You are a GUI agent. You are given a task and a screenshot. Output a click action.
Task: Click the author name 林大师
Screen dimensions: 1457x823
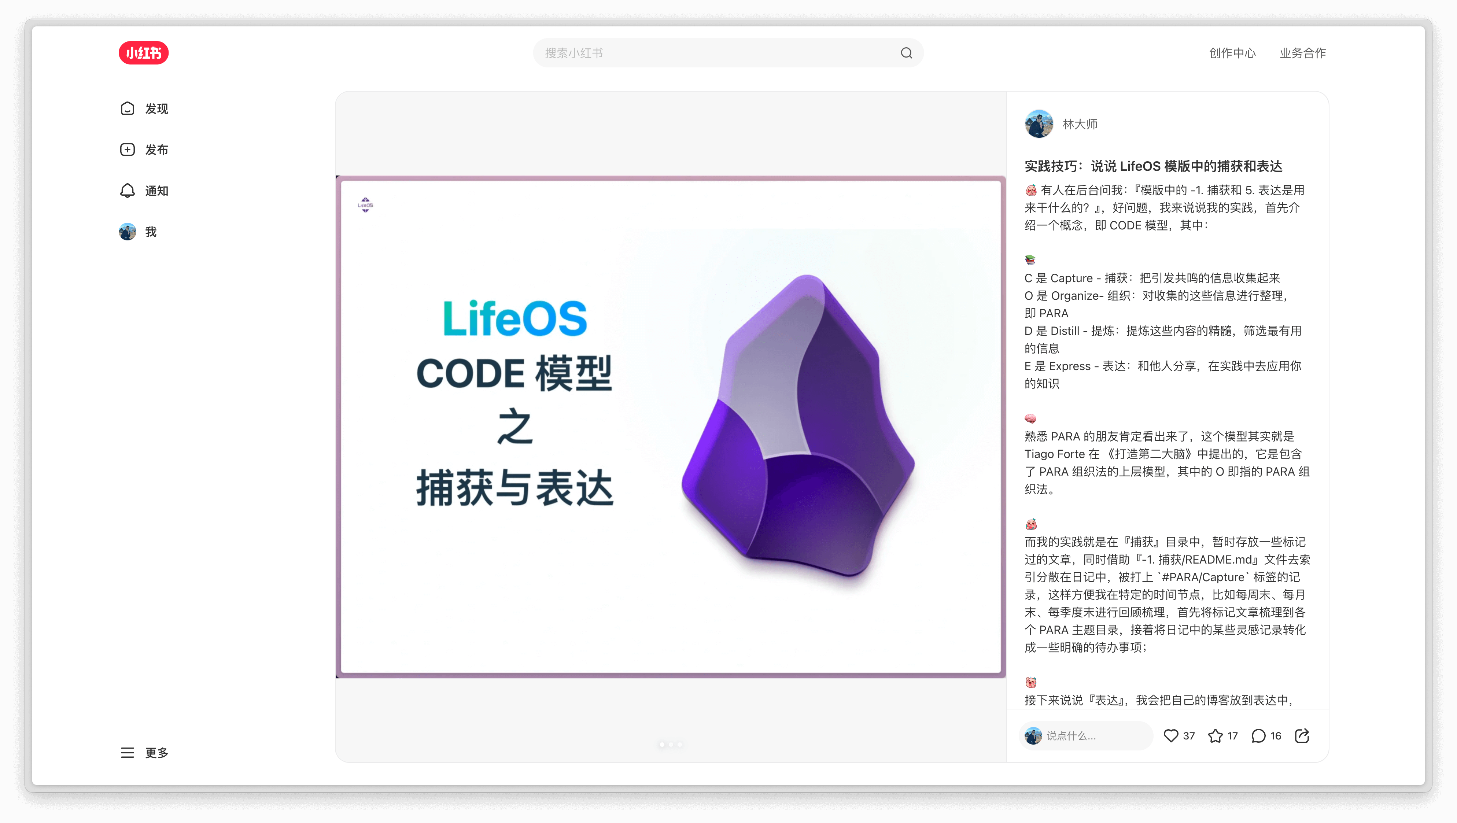click(1079, 124)
